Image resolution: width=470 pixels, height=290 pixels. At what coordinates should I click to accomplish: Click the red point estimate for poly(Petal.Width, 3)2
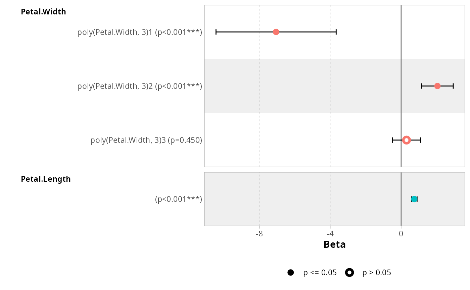coord(437,86)
